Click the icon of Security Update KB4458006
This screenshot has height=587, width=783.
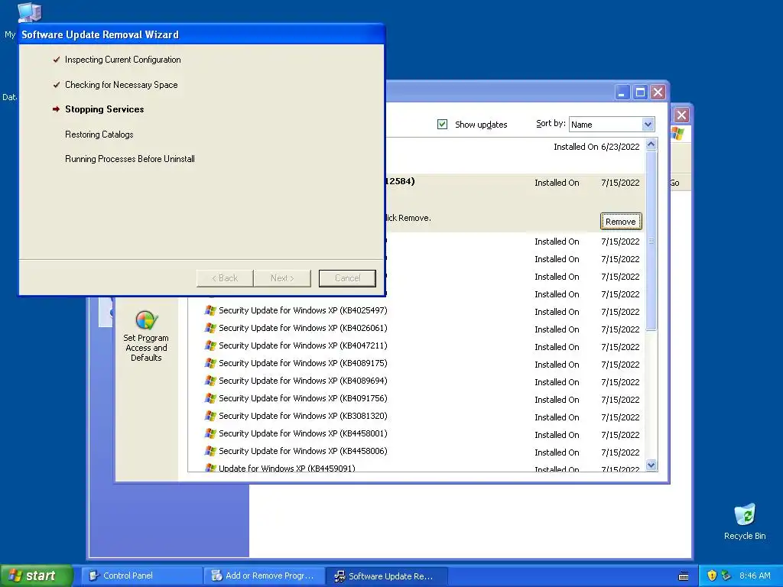(210, 451)
